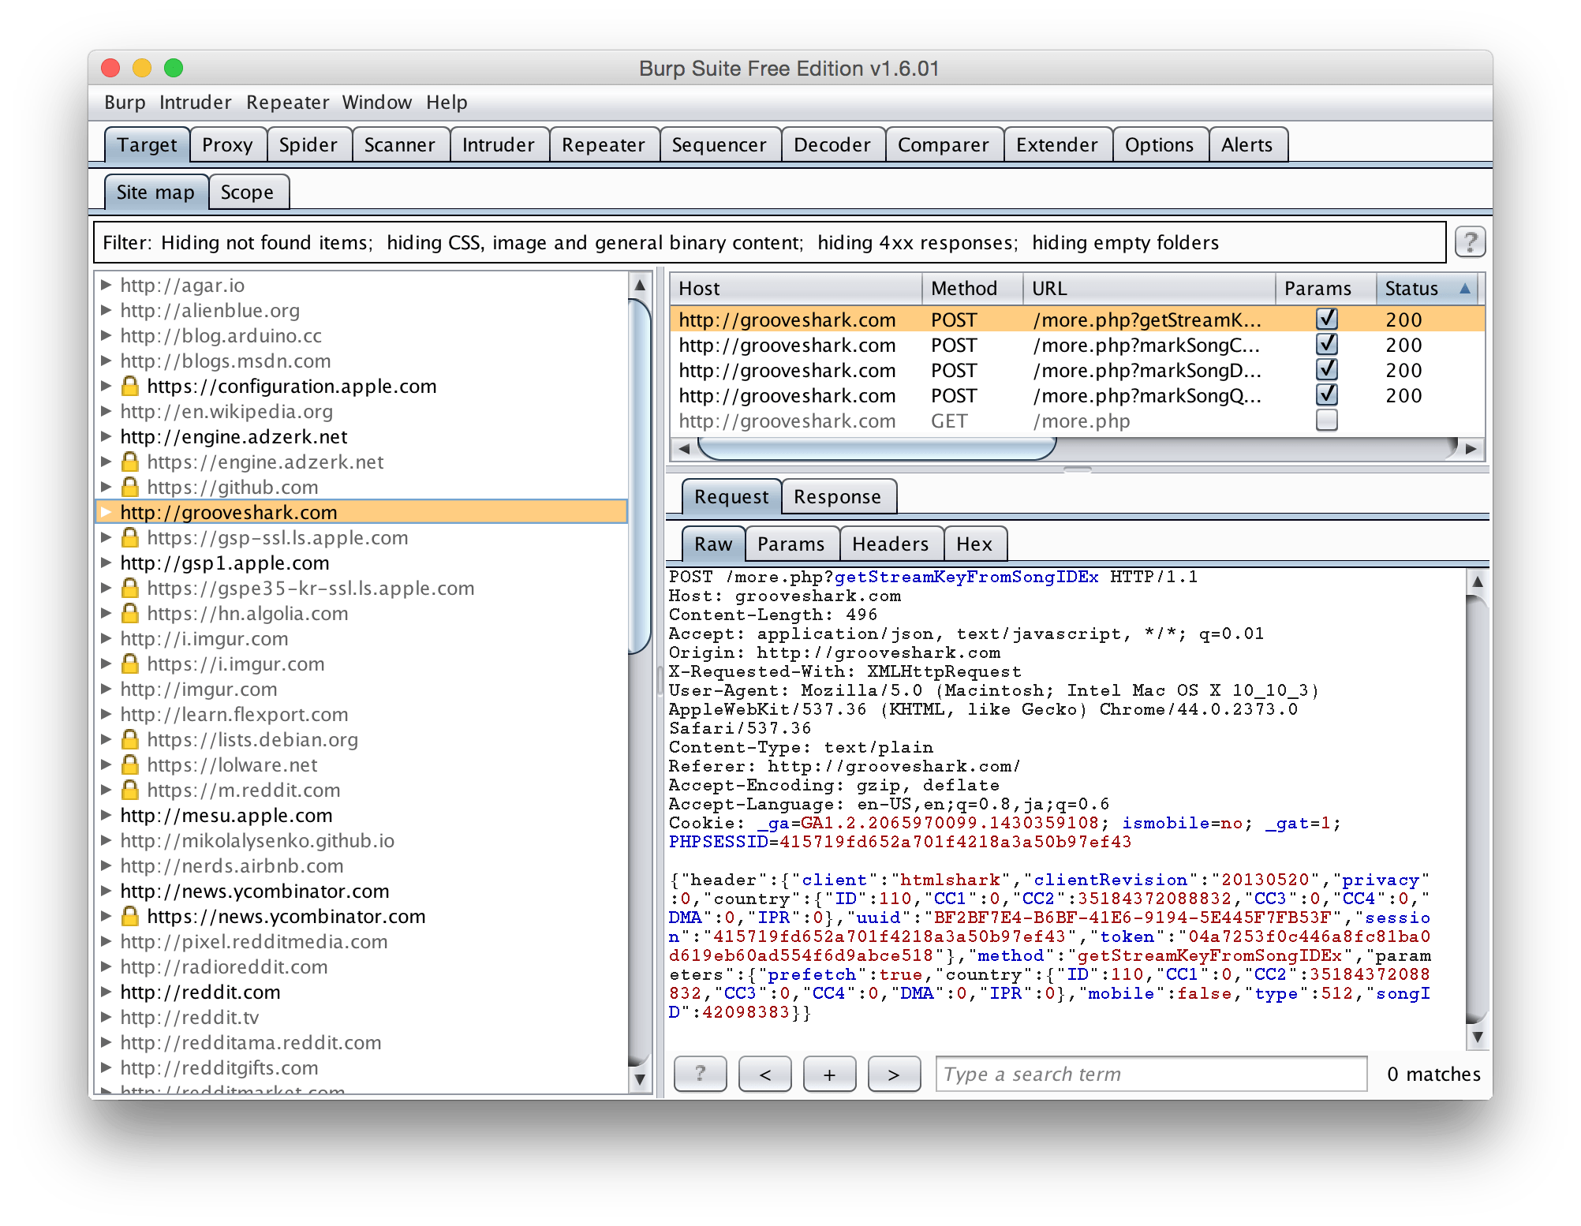Click the lock icon next to gsp-ssl.ls.apple.com
The height and width of the screenshot is (1226, 1581).
[130, 537]
